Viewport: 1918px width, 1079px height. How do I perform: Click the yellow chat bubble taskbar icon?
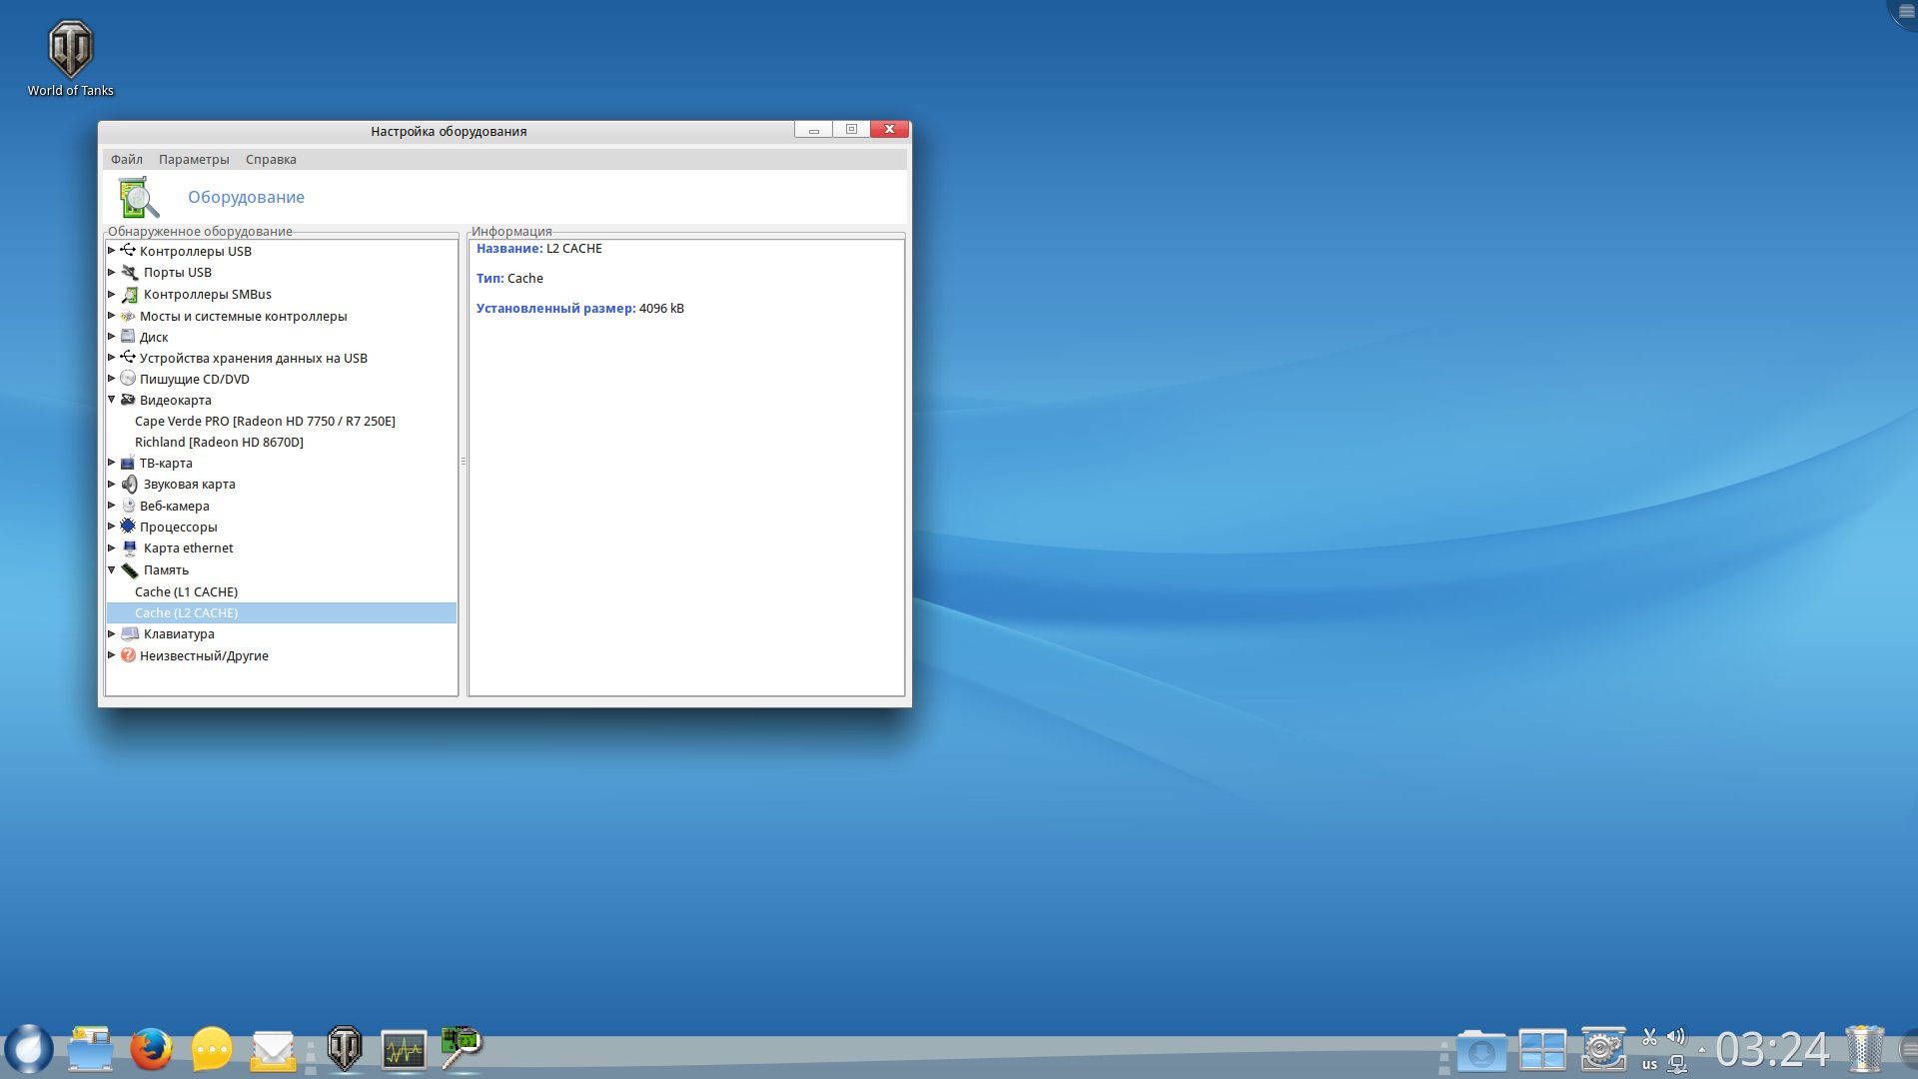click(x=212, y=1049)
